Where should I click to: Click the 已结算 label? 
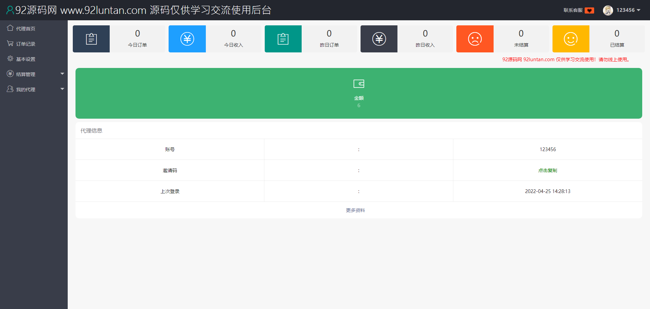coord(617,45)
